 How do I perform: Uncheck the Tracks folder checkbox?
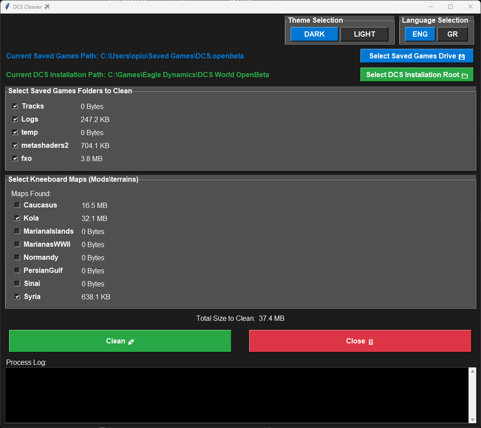(15, 106)
